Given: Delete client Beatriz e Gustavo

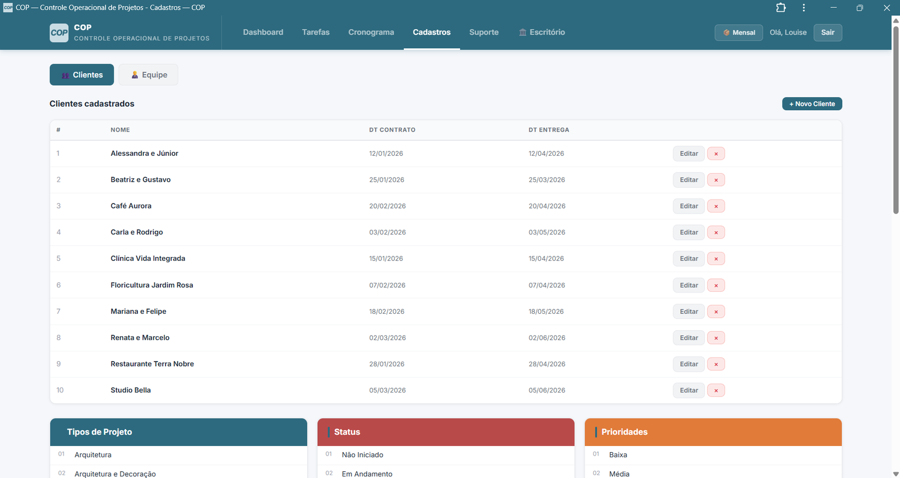Looking at the screenshot, I should pyautogui.click(x=716, y=180).
